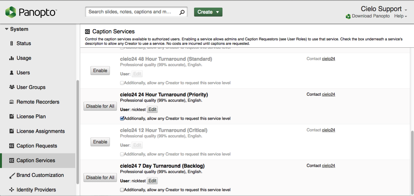Click the Users person icon

click(x=12, y=73)
